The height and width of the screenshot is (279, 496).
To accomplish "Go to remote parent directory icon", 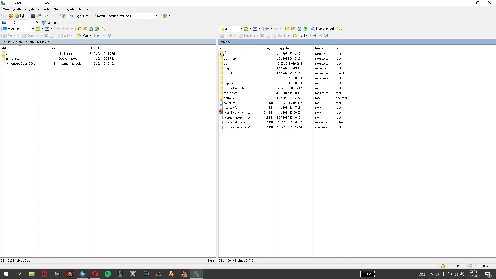I will 287,29.
